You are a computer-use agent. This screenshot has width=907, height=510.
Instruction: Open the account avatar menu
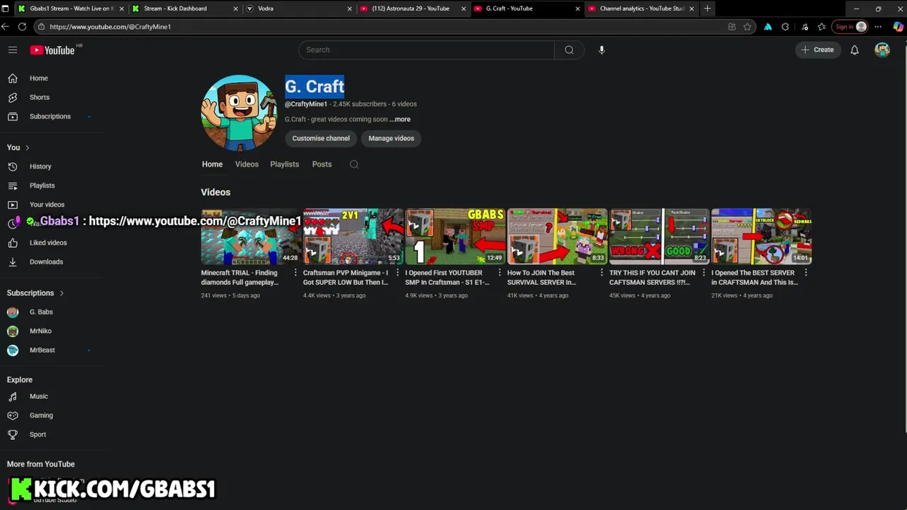tap(882, 50)
